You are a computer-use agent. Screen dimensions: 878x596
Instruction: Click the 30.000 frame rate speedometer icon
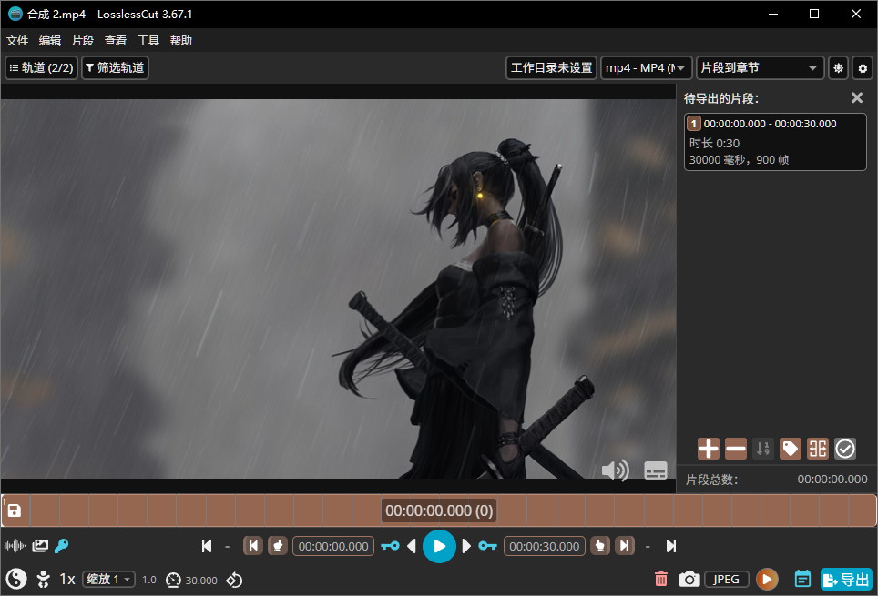(174, 580)
